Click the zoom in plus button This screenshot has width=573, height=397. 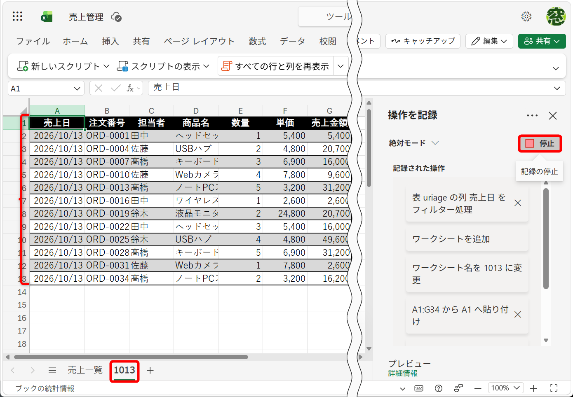click(x=533, y=388)
